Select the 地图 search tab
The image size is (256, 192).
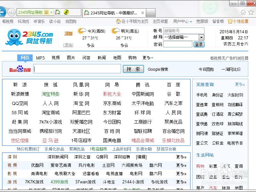[x=117, y=58]
